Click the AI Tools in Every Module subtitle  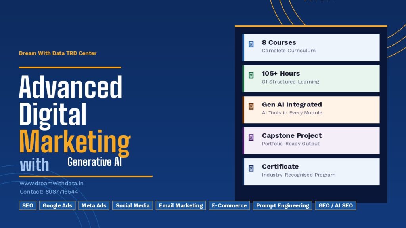[292, 113]
